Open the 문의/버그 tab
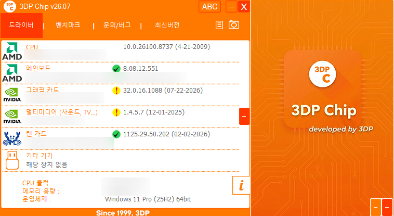This screenshot has width=394, height=216. tap(117, 25)
